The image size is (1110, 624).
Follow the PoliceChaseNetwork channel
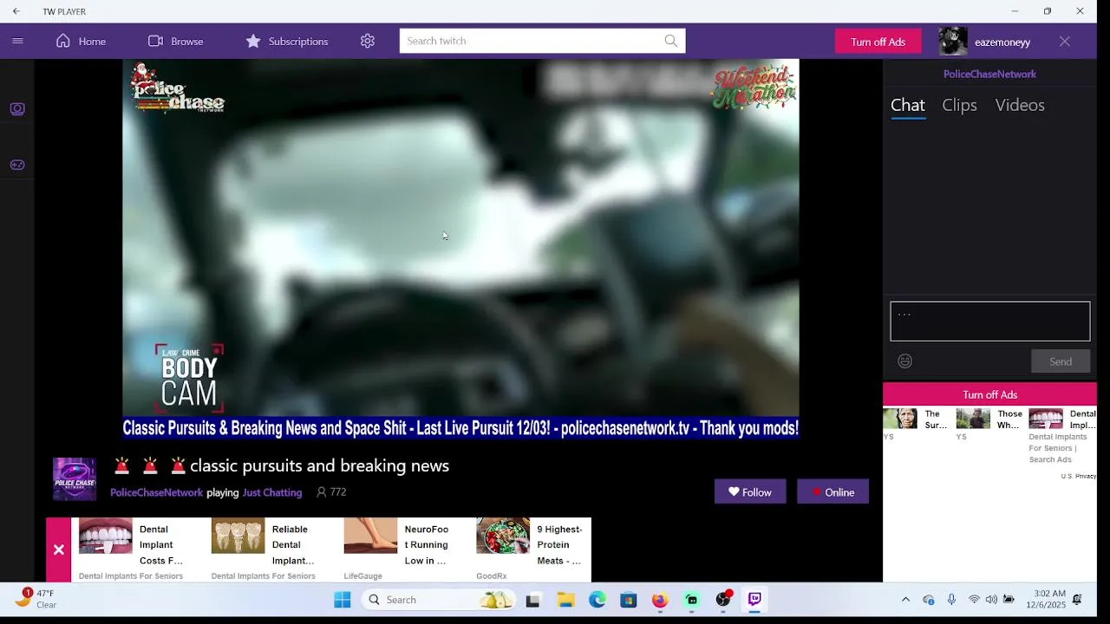(x=750, y=491)
